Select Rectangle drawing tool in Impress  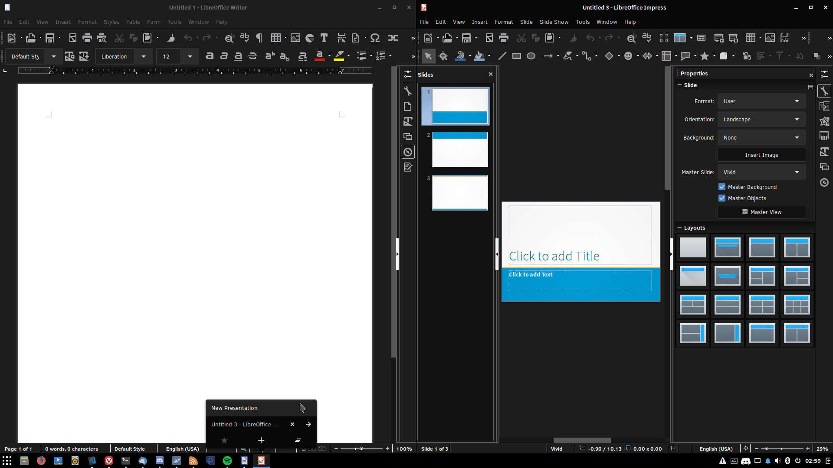point(516,56)
